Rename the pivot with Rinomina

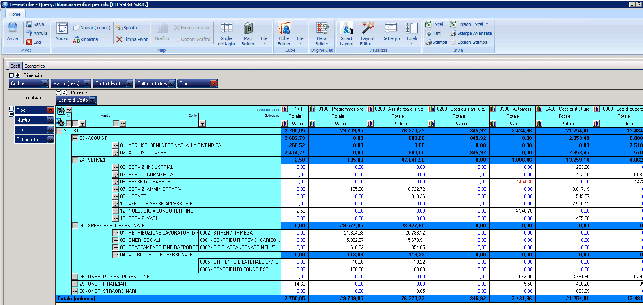tap(86, 39)
